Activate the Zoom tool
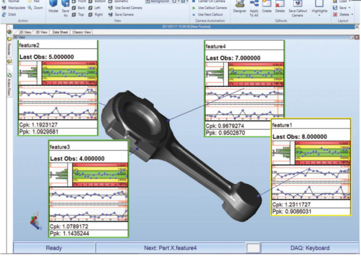Screen dimensions: 361x256 [36, 8]
